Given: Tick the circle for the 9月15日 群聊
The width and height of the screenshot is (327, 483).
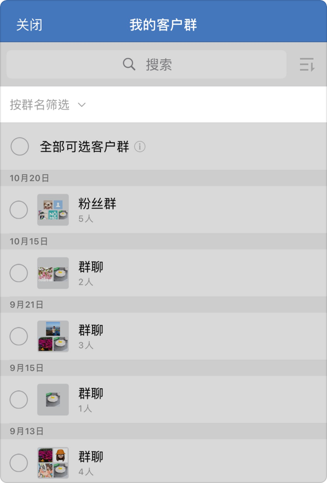Looking at the screenshot, I should click(19, 400).
